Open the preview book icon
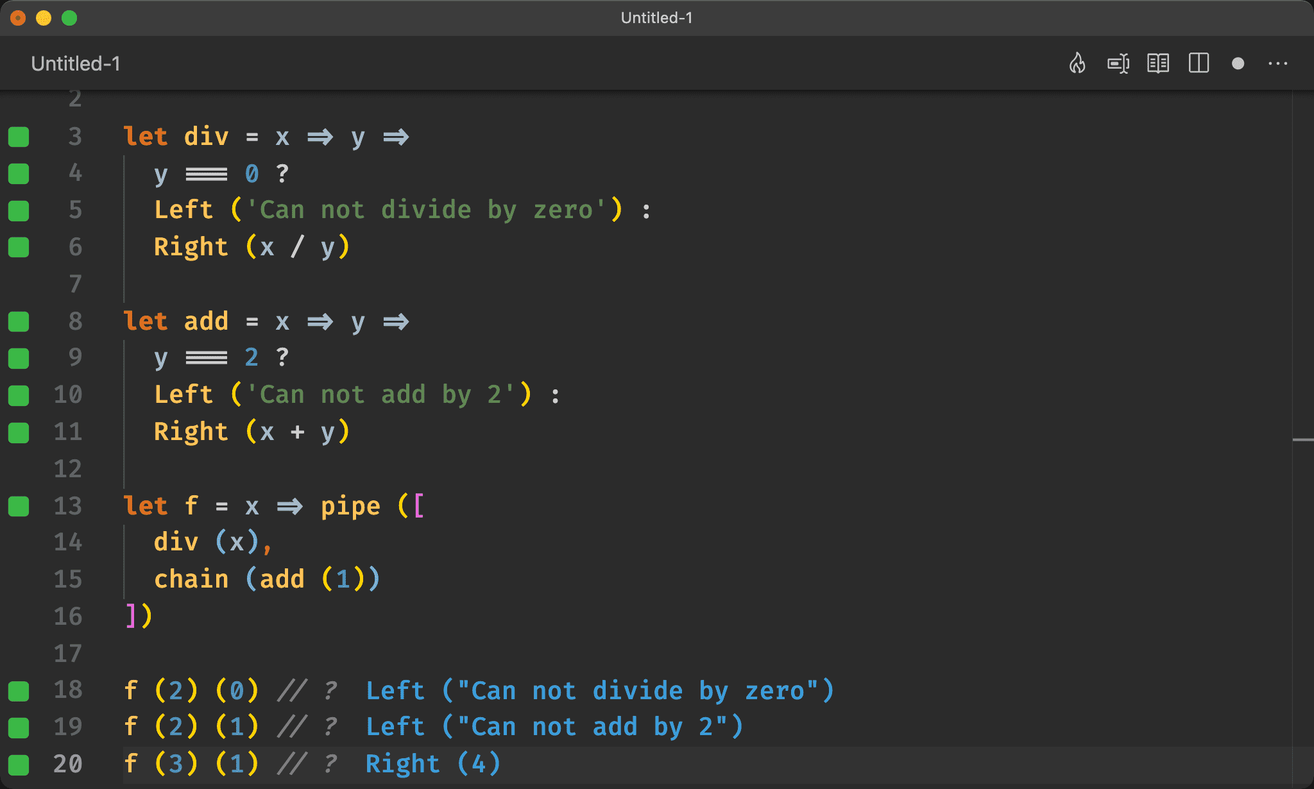Screen dimensions: 1314x789 coord(1158,64)
